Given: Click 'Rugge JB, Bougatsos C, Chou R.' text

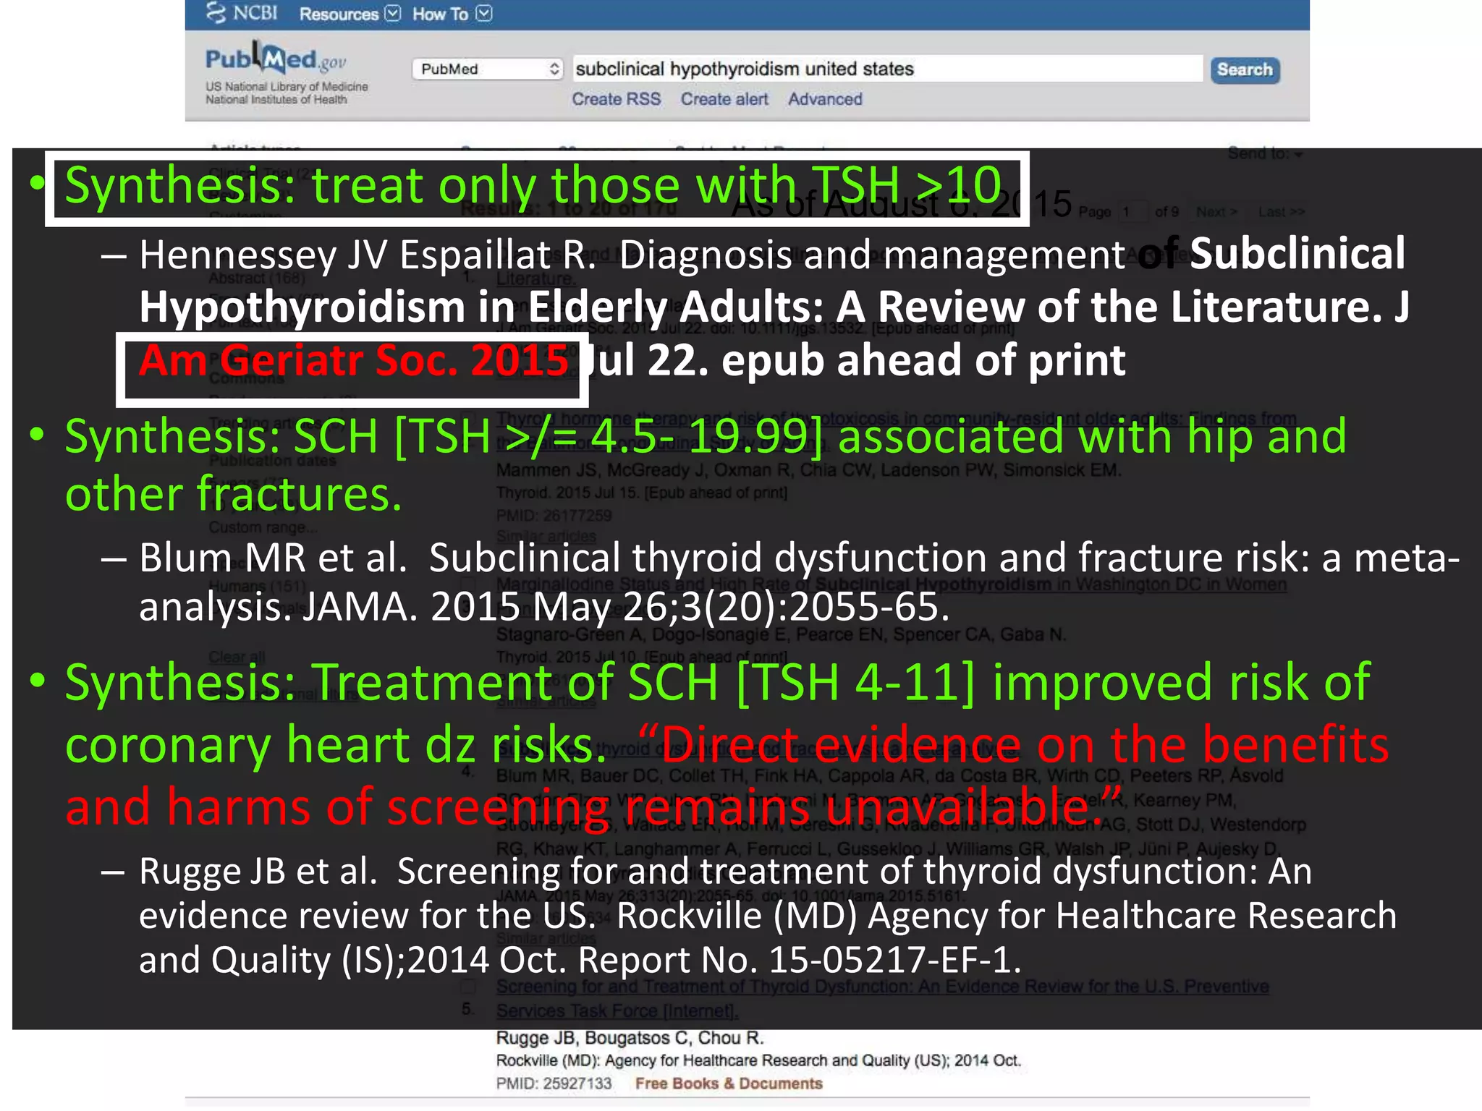Looking at the screenshot, I should (630, 1038).
